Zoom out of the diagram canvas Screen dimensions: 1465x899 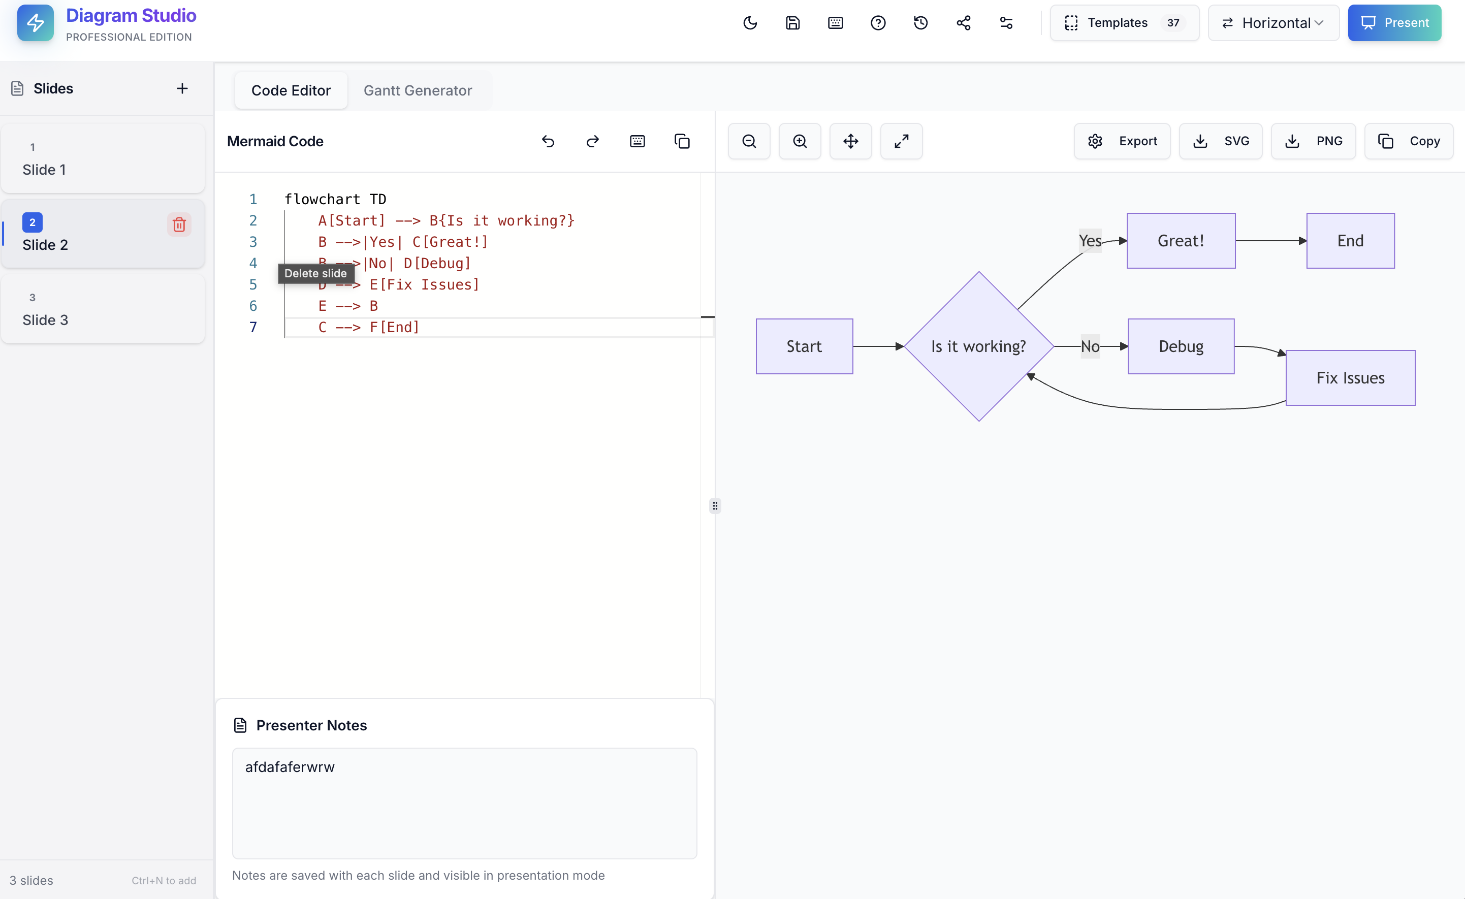coord(749,141)
